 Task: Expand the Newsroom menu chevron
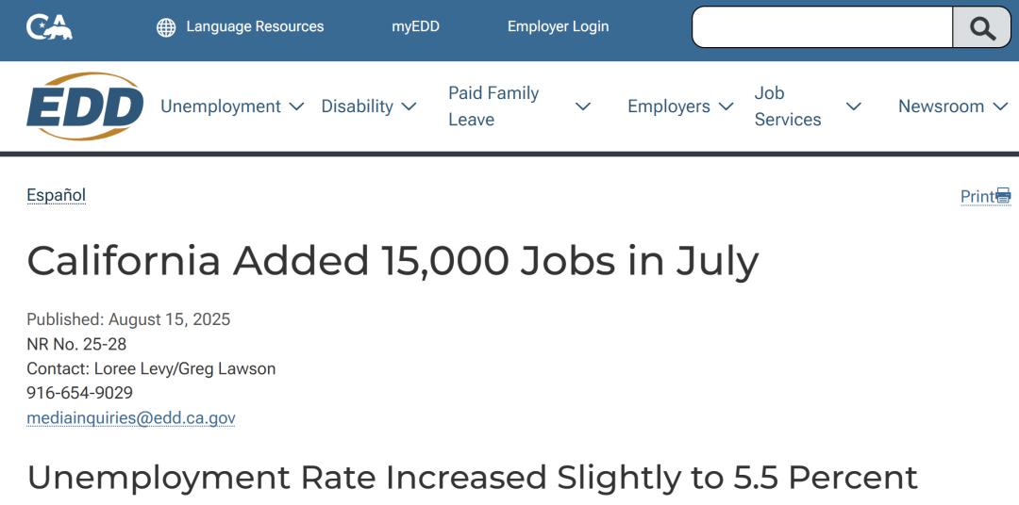coord(1001,106)
